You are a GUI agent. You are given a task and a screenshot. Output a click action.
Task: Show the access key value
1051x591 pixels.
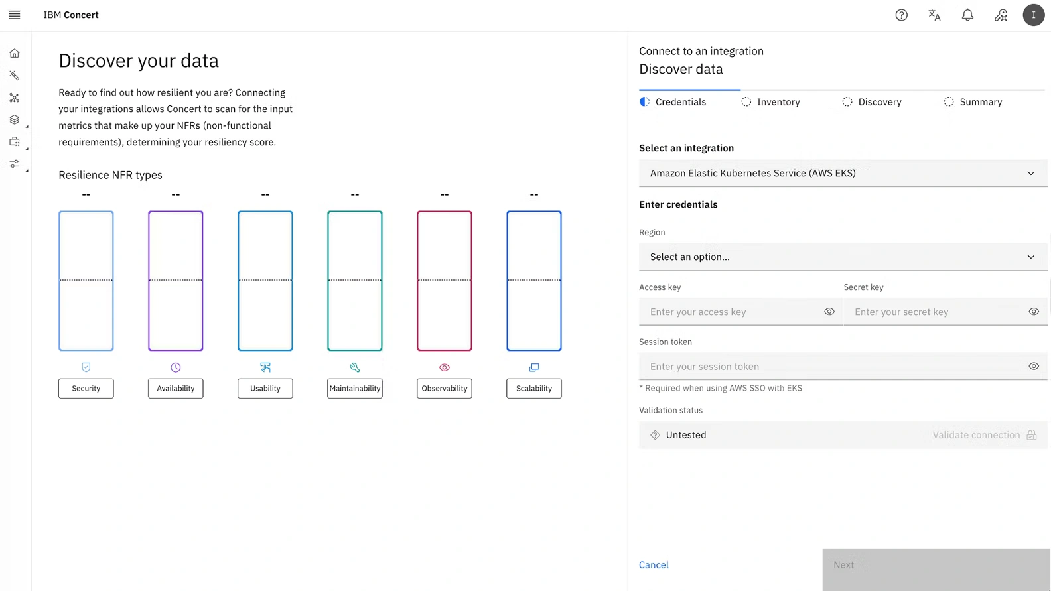coord(829,312)
